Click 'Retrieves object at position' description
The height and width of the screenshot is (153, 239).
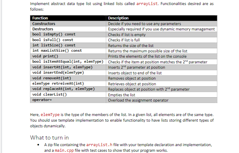(x=132, y=84)
